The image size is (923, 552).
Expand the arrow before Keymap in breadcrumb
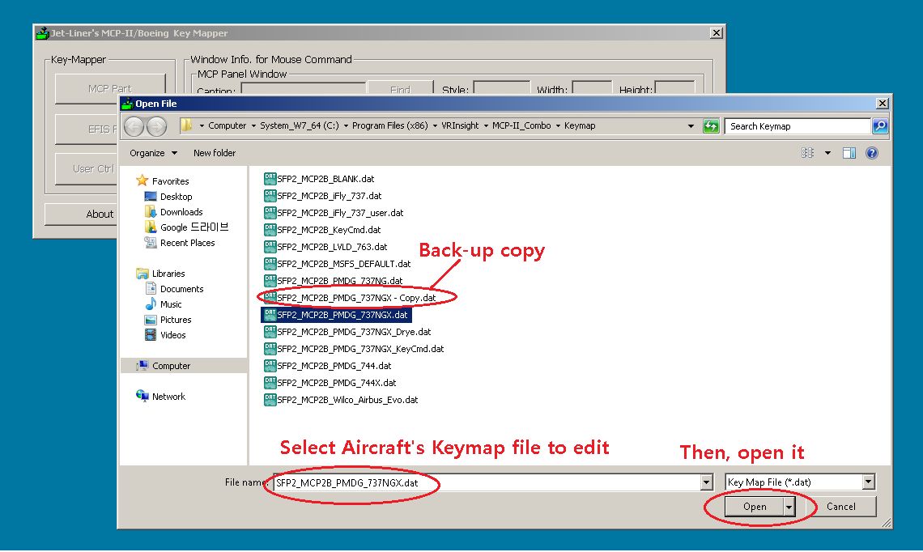pyautogui.click(x=558, y=126)
